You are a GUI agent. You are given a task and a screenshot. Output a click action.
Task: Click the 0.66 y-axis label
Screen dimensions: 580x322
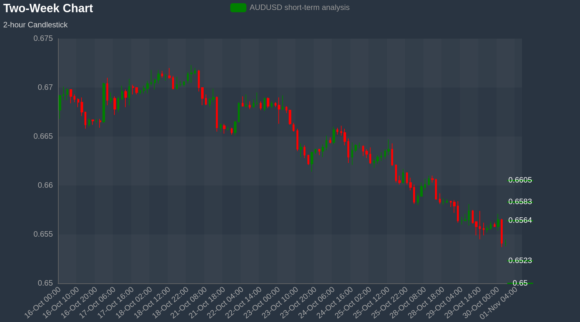coord(45,185)
